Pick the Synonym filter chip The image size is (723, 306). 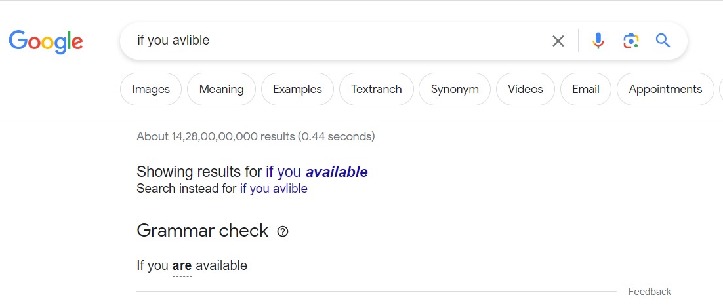pyautogui.click(x=455, y=89)
